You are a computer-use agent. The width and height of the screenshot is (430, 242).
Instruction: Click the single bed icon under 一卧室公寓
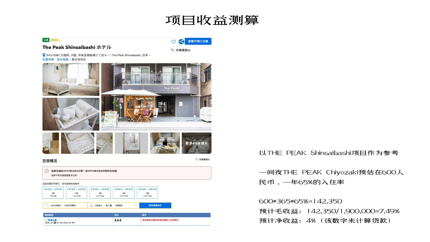[x=55, y=223]
